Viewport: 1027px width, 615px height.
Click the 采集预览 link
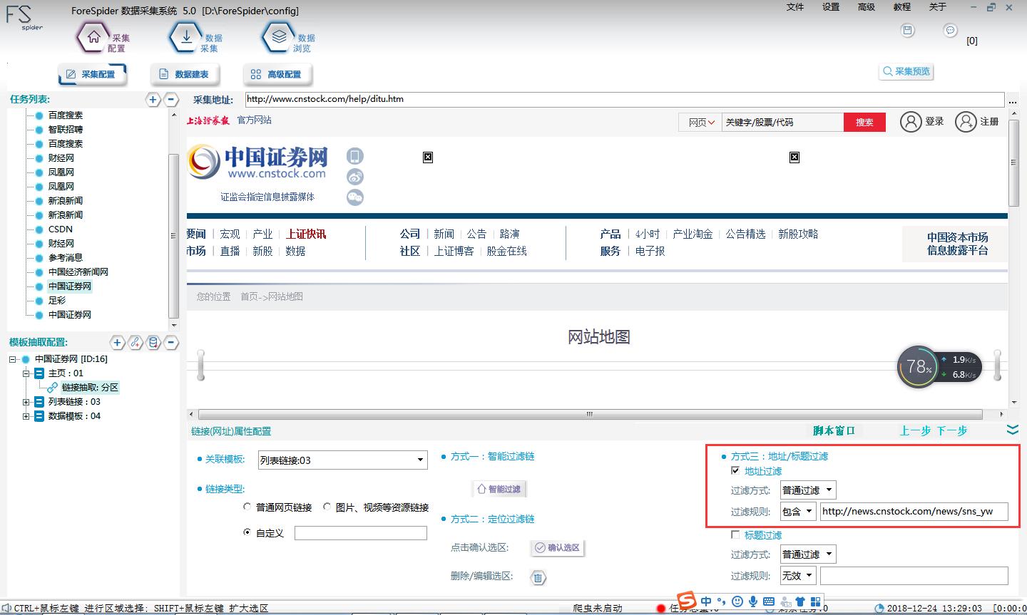point(906,71)
